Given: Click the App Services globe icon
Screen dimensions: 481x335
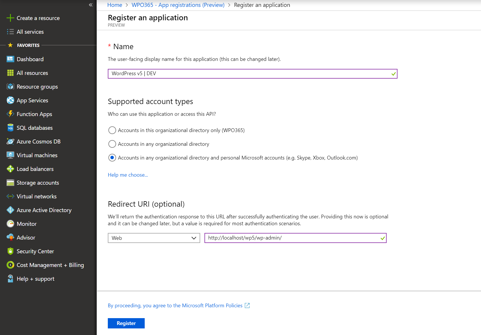Looking at the screenshot, I should (x=10, y=100).
